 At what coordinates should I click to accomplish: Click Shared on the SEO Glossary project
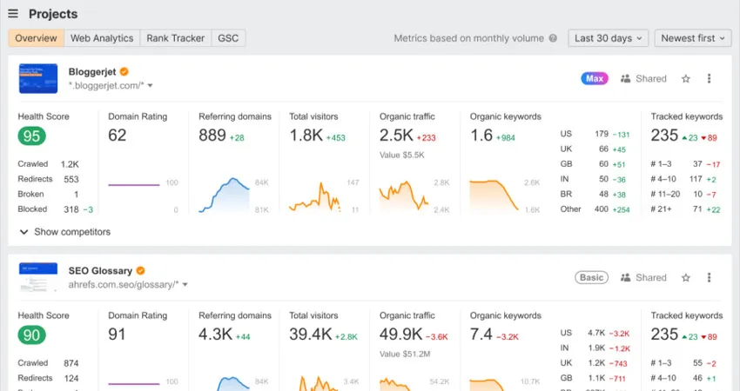coord(651,277)
